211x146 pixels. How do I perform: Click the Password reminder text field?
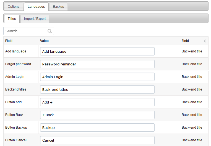point(97,64)
